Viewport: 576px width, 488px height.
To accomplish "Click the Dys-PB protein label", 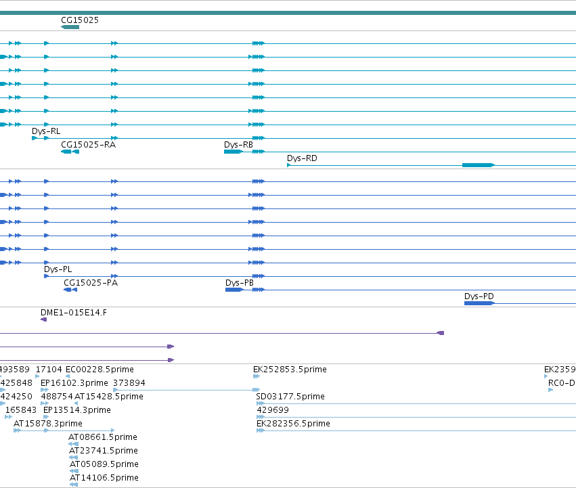I will 240,283.
